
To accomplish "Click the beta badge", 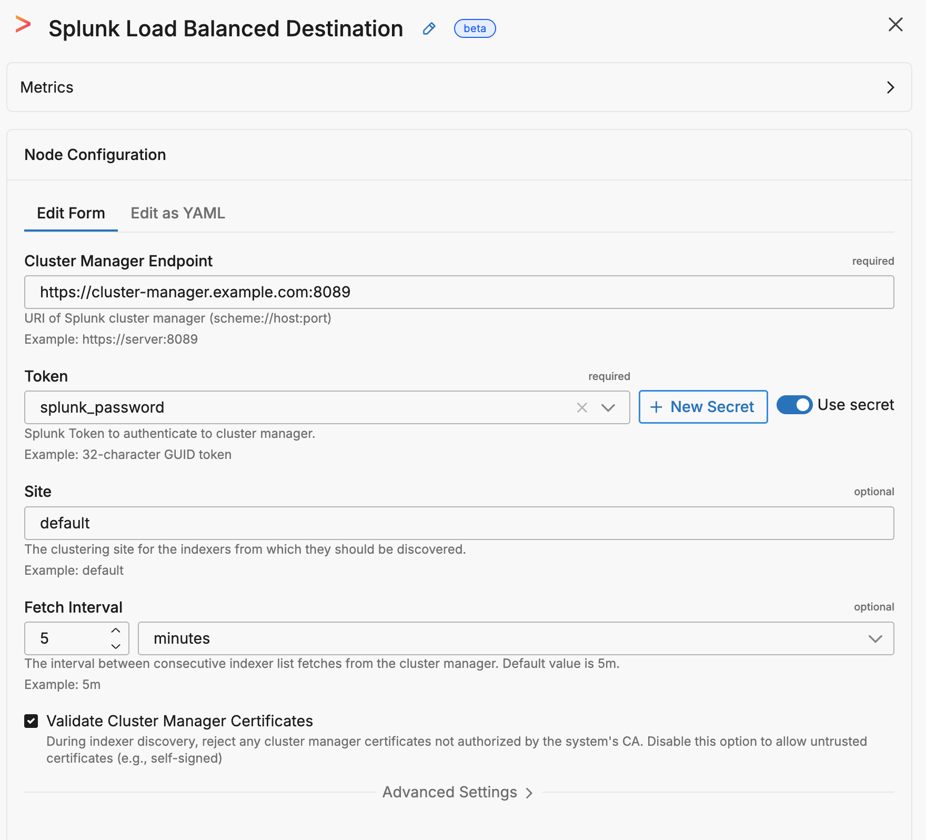I will point(474,28).
